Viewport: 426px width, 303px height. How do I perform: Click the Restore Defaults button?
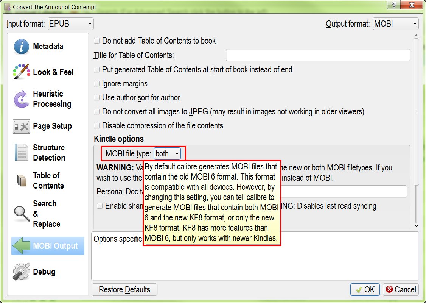(124, 290)
